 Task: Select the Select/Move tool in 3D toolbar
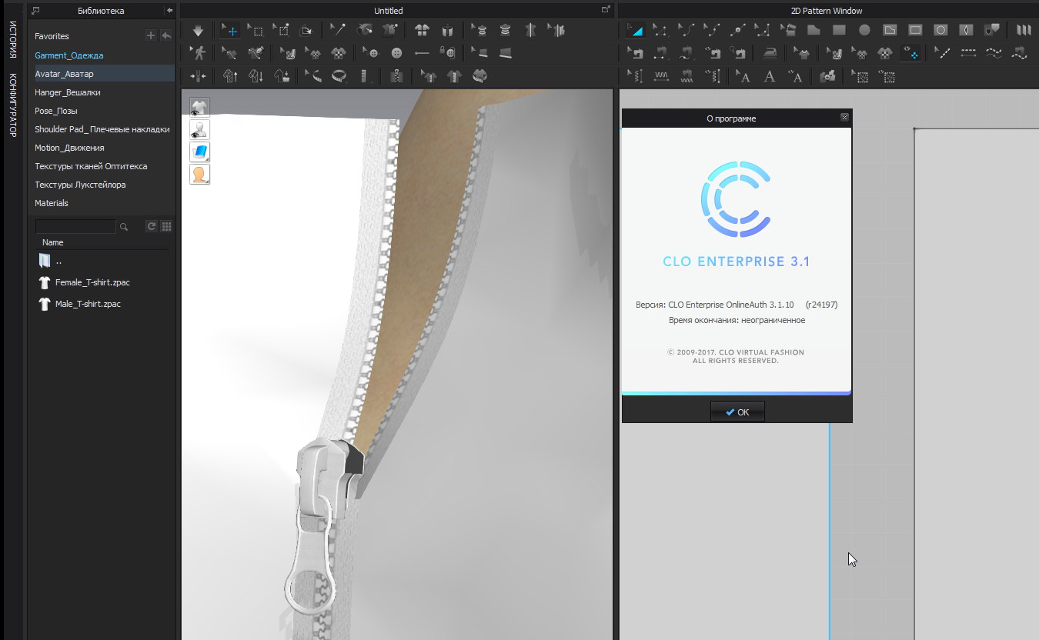tap(229, 31)
